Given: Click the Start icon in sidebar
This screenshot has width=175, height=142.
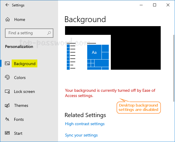Looking at the screenshot, I should click(x=8, y=133).
